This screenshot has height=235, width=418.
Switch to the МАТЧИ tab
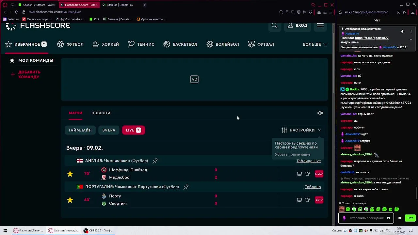pyautogui.click(x=75, y=113)
